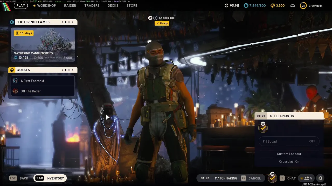The image size is (332, 186).
Task: Click the Flickering Flames gear icon
Action: coord(12,22)
